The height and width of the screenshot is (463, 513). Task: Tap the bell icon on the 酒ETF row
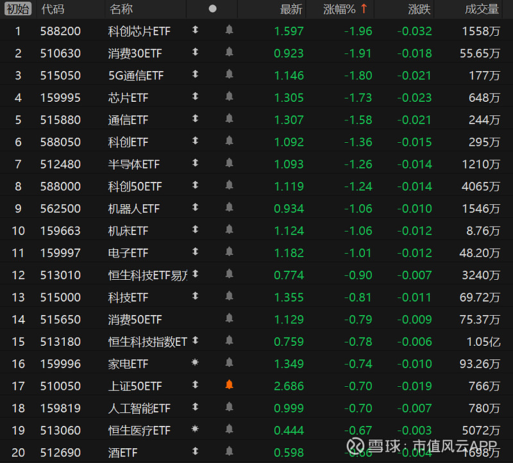pos(229,452)
